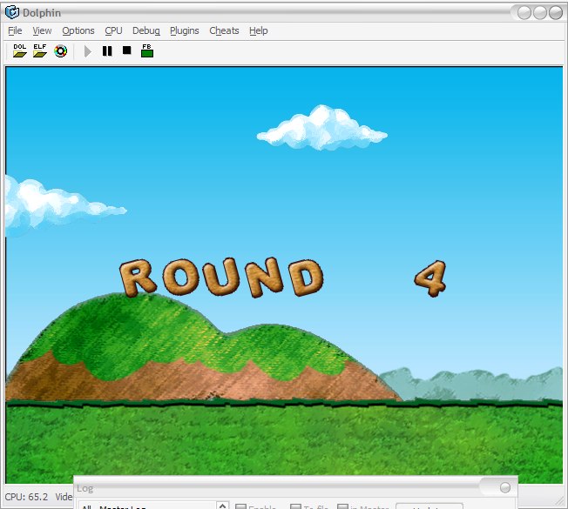This screenshot has width=568, height=509.
Task: Maximize the Dolphin window
Action: 540,13
